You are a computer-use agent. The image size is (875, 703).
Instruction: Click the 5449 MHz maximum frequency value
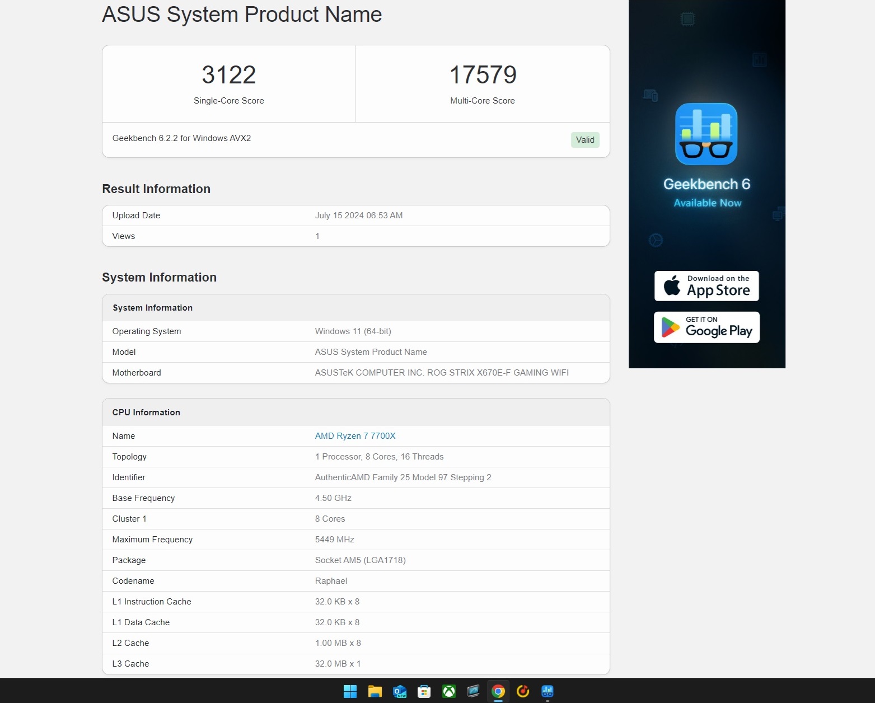coord(334,540)
